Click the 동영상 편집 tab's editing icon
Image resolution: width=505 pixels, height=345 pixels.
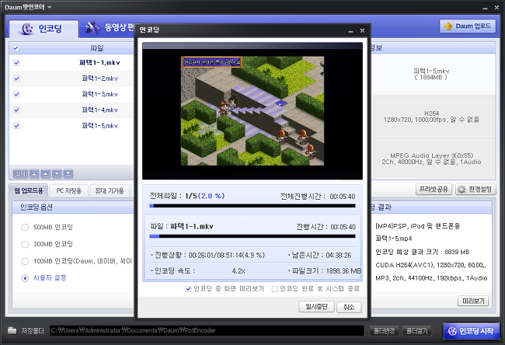tap(92, 28)
